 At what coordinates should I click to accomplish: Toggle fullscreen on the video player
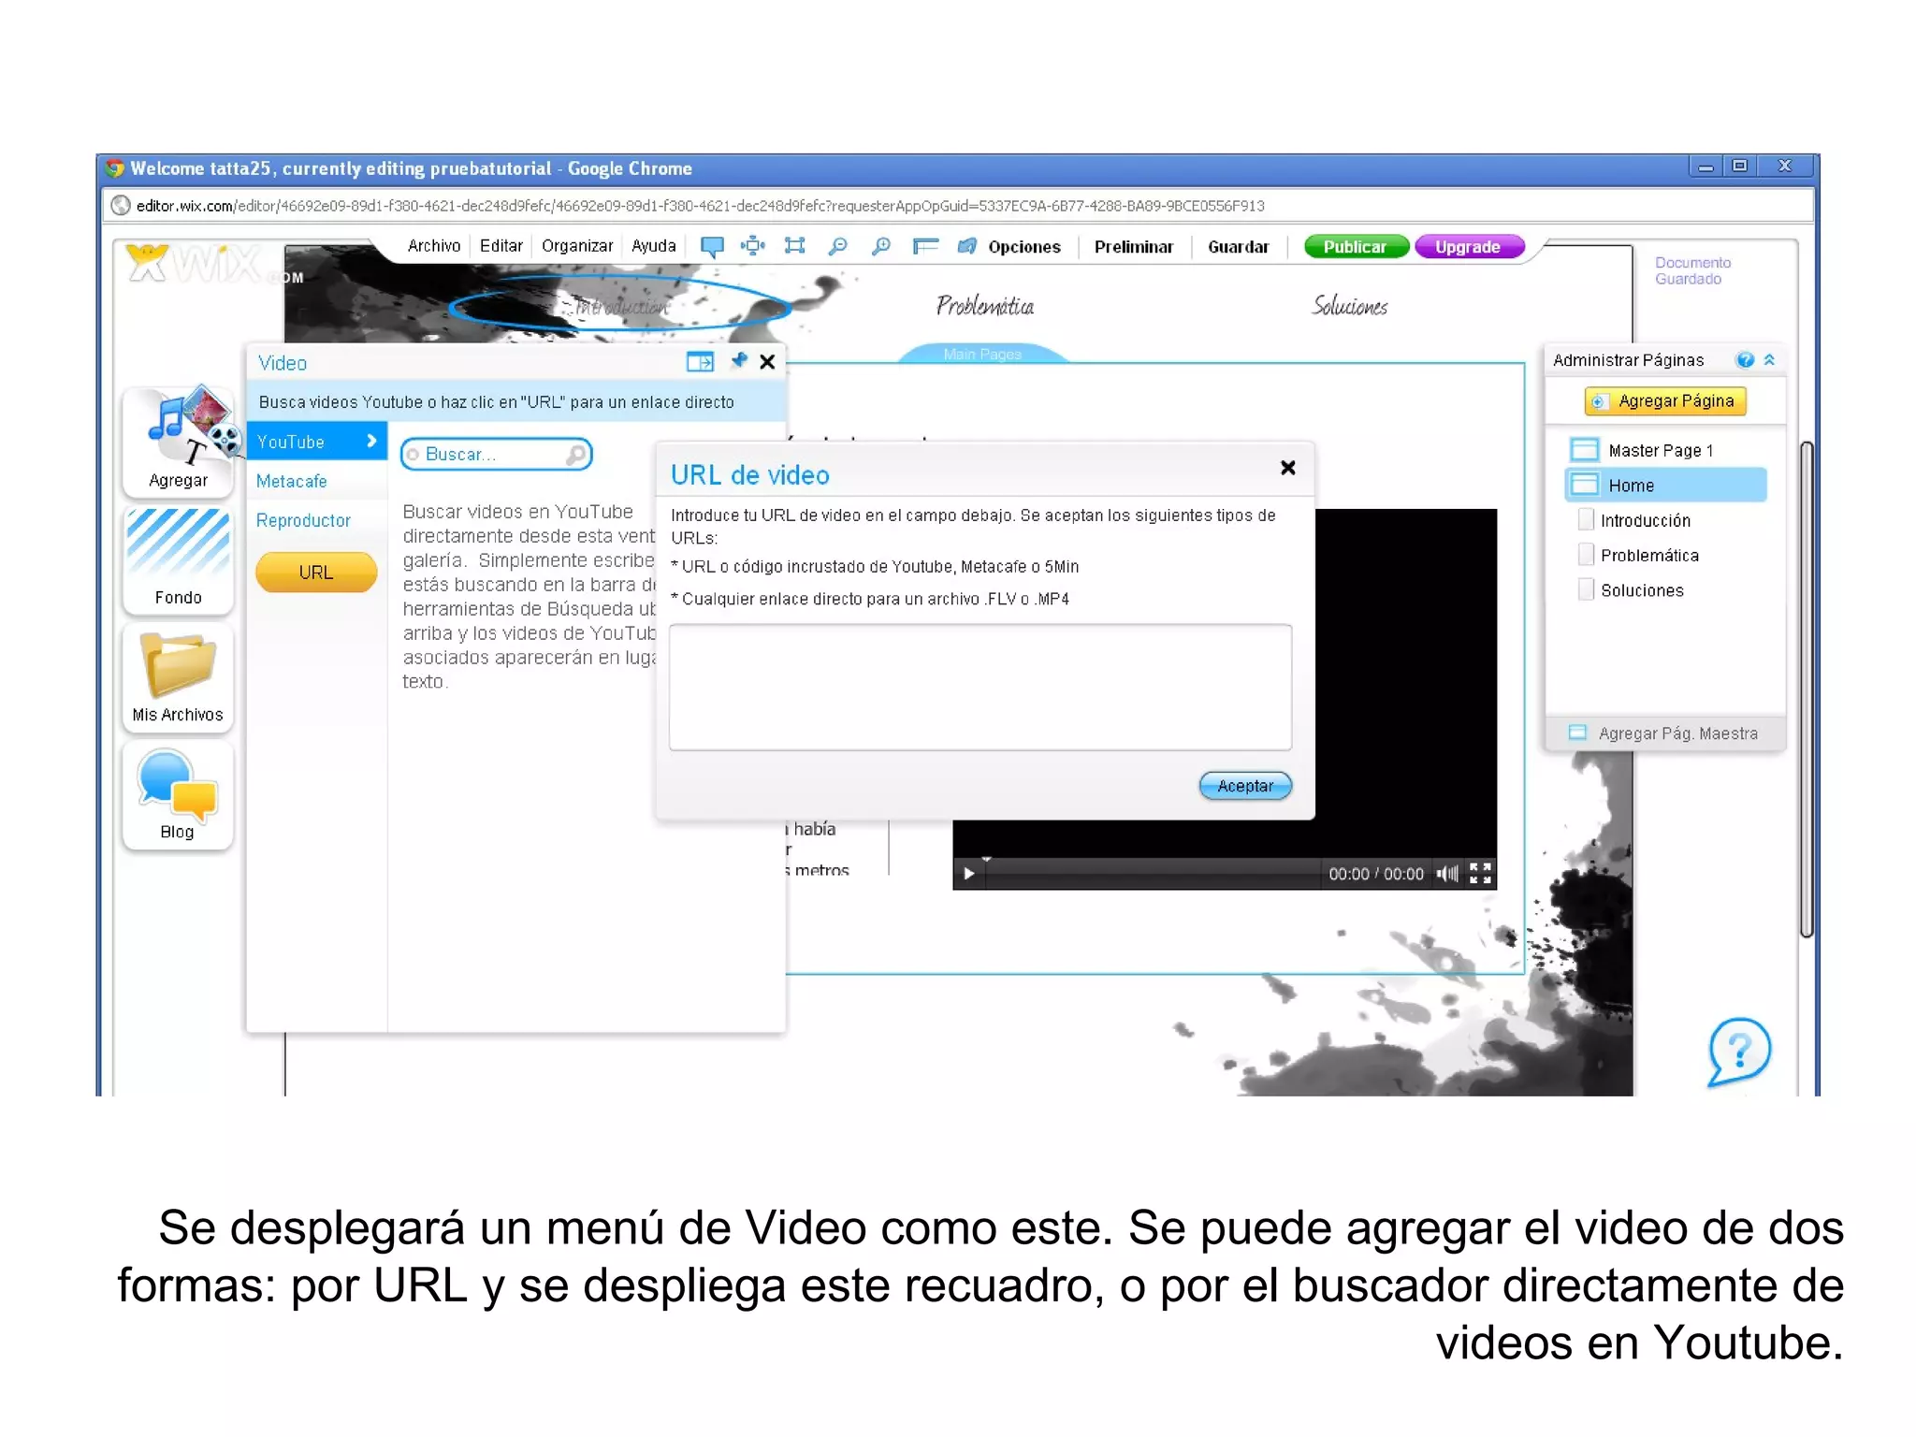tap(1481, 874)
